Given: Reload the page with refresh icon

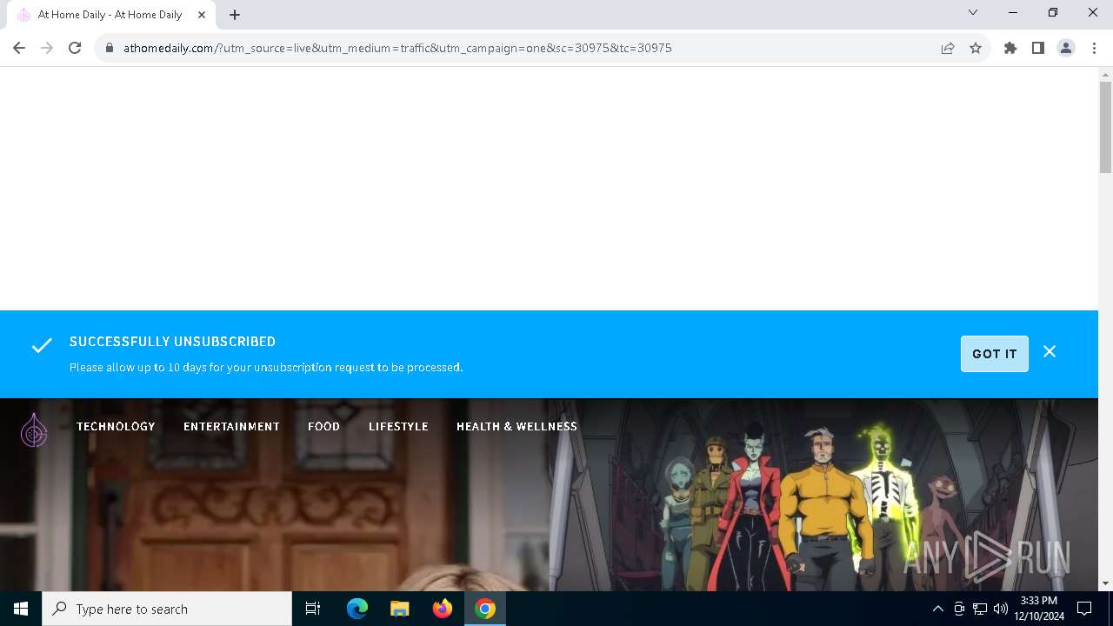Looking at the screenshot, I should [75, 48].
